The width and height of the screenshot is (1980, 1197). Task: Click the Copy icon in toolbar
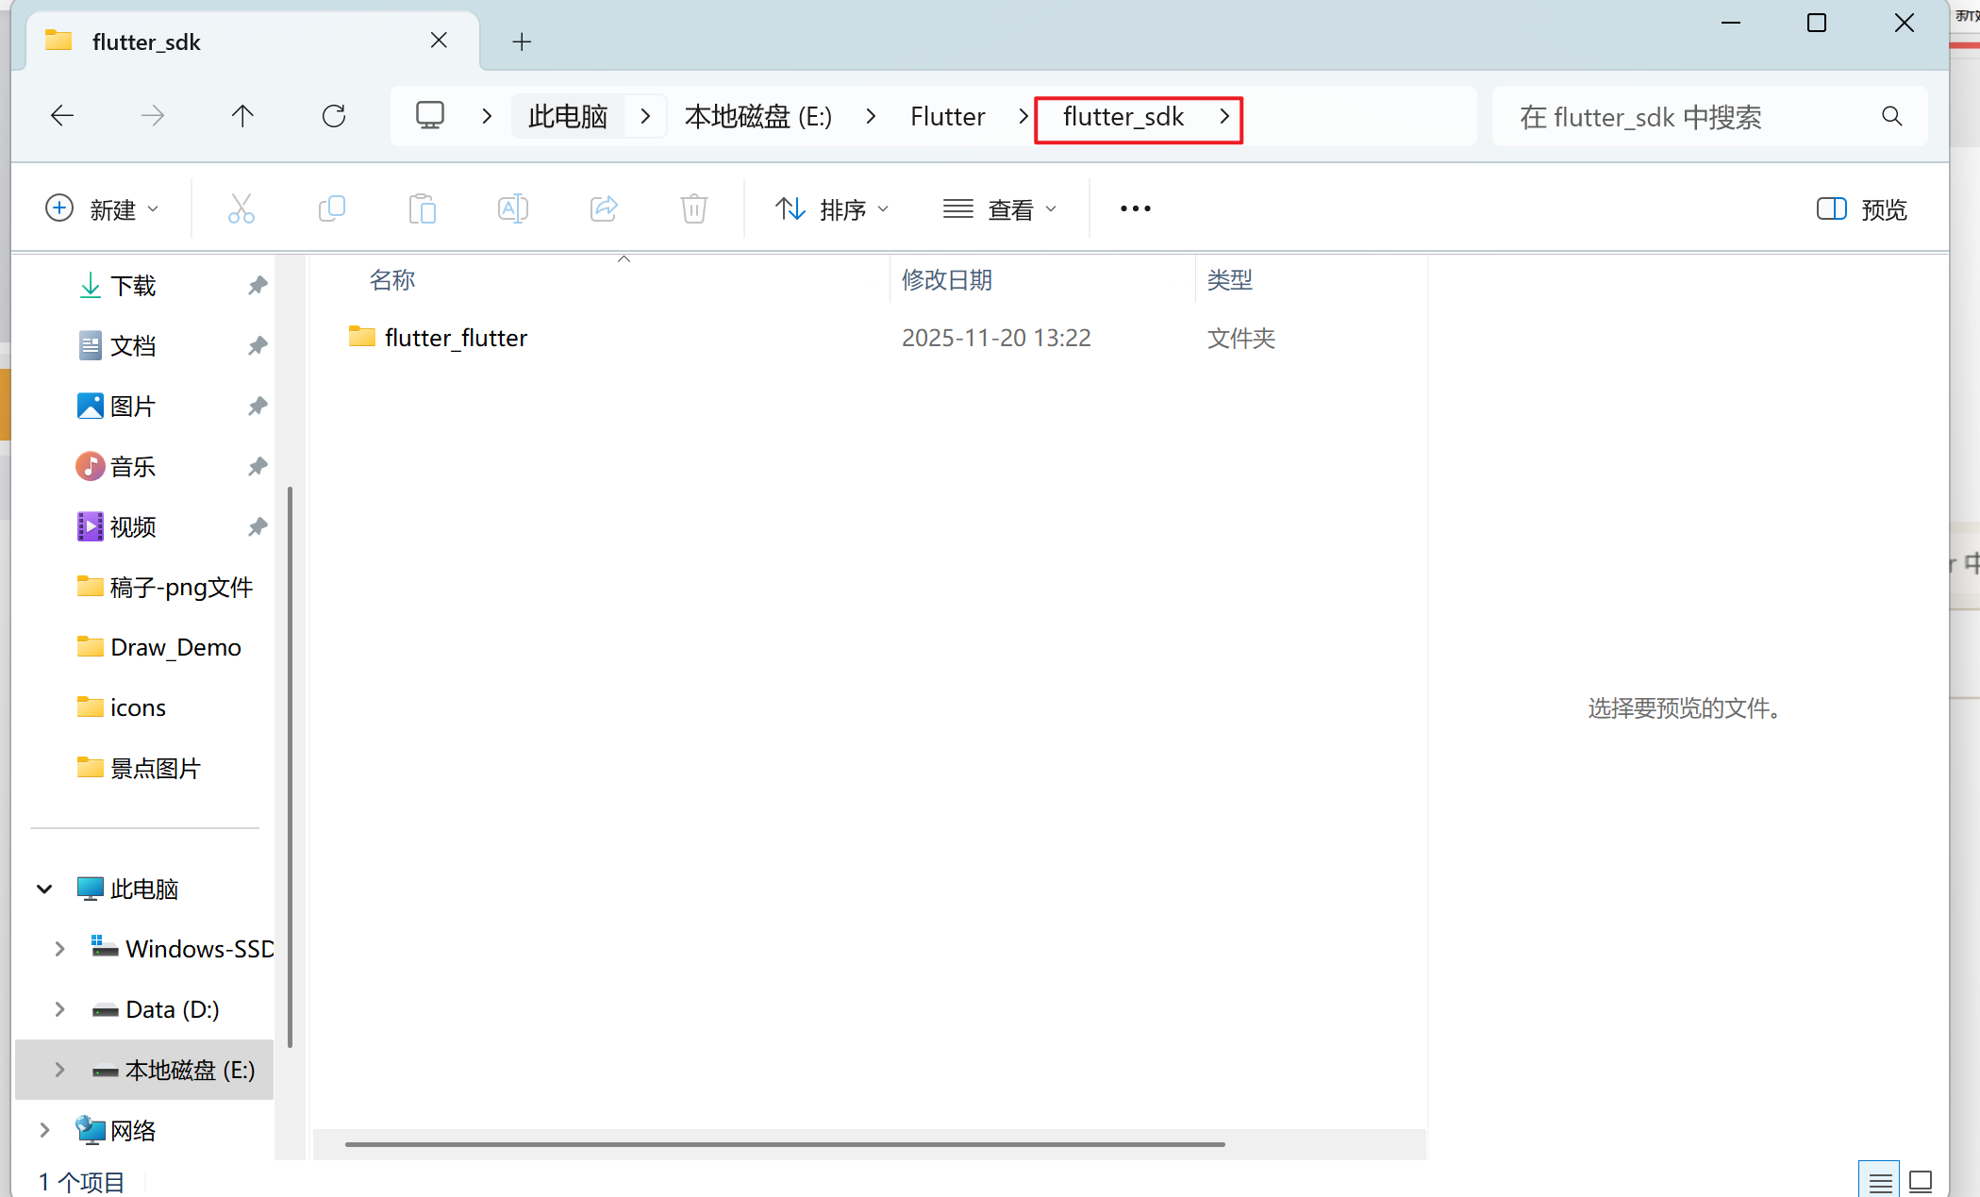click(332, 208)
